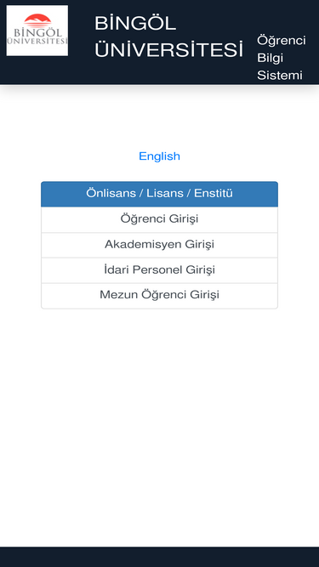Click the Önlisans / Lisans / Enstitü panel header
The height and width of the screenshot is (567, 319).
point(160,194)
